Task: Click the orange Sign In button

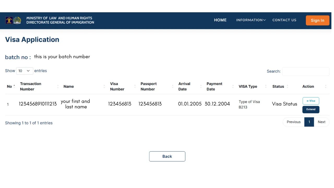Action: pyautogui.click(x=317, y=20)
